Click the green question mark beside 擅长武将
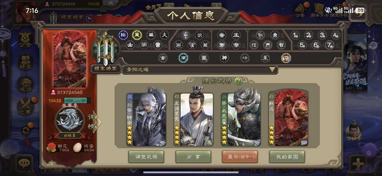 click(x=238, y=81)
